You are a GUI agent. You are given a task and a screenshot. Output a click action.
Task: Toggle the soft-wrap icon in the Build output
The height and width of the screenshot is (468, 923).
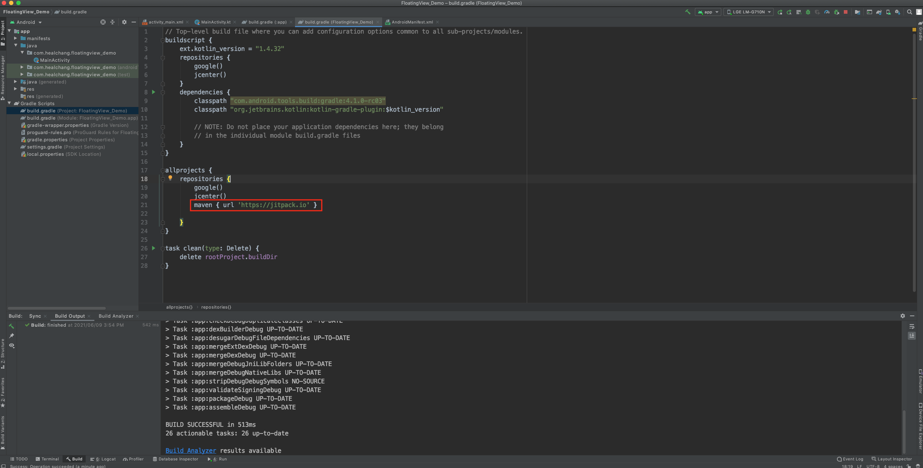click(912, 327)
